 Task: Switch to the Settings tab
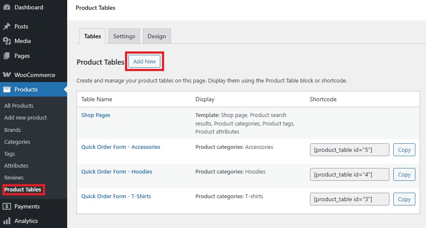coord(124,36)
